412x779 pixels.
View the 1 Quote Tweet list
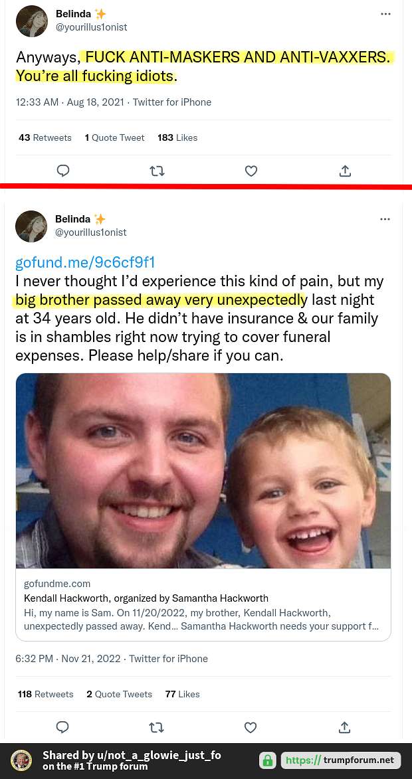tap(114, 137)
